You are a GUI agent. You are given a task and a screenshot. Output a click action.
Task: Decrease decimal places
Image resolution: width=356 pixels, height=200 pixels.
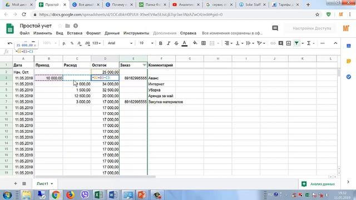(79, 43)
